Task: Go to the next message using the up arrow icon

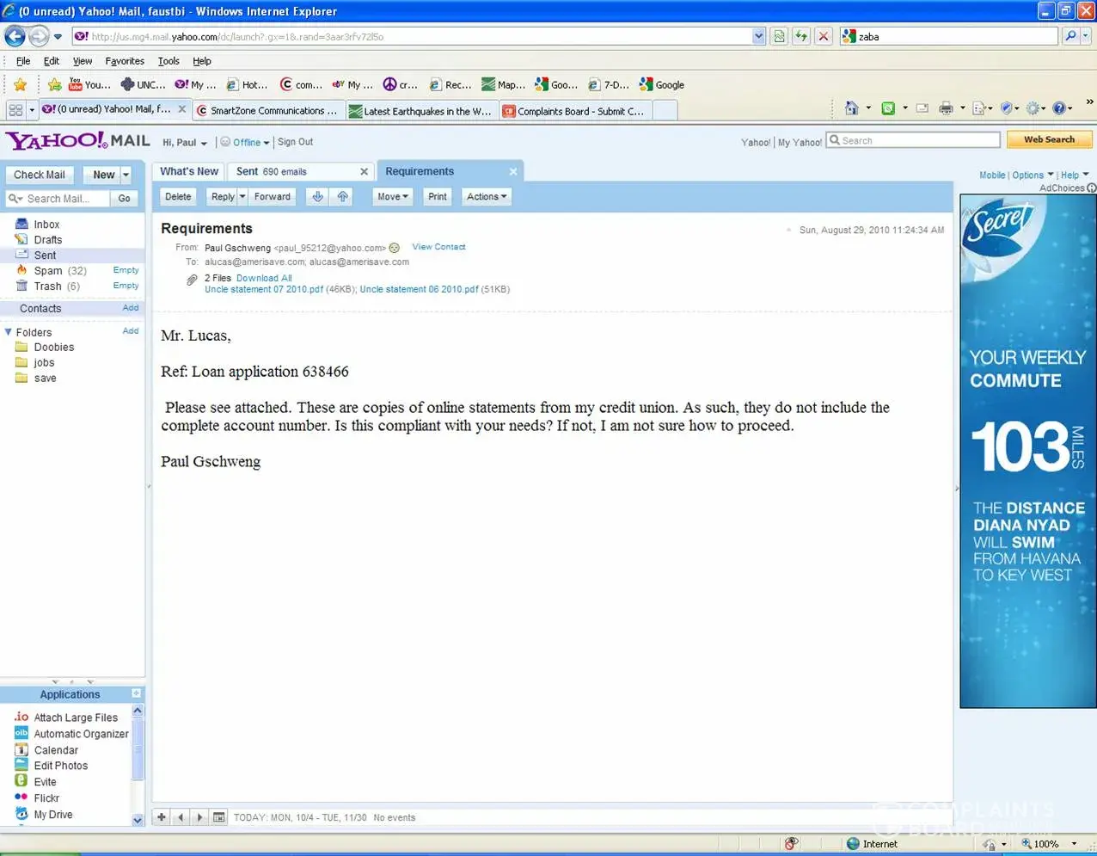Action: point(342,197)
